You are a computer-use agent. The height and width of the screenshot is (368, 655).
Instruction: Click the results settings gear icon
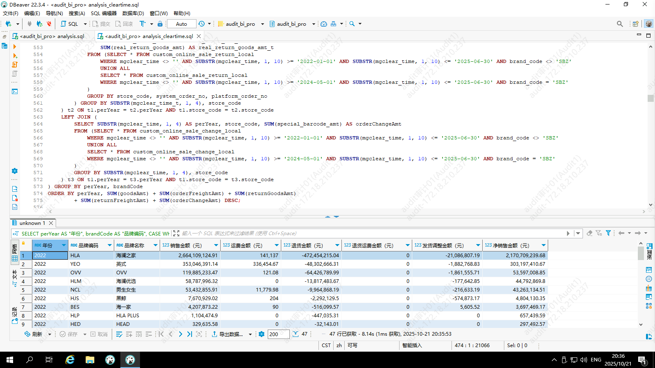click(262, 334)
